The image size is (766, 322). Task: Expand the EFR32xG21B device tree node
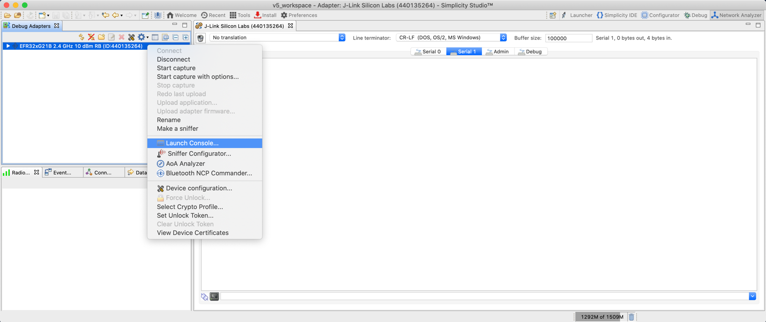[8, 46]
